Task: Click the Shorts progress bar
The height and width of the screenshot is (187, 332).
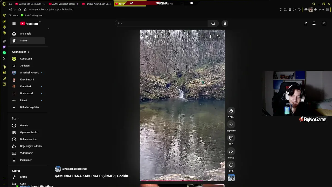Action: [x=182, y=181]
